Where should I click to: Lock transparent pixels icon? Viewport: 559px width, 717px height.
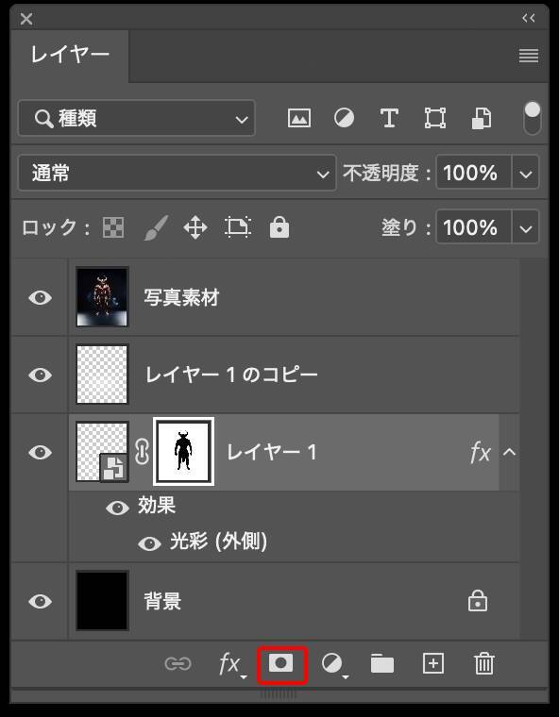coord(113,227)
